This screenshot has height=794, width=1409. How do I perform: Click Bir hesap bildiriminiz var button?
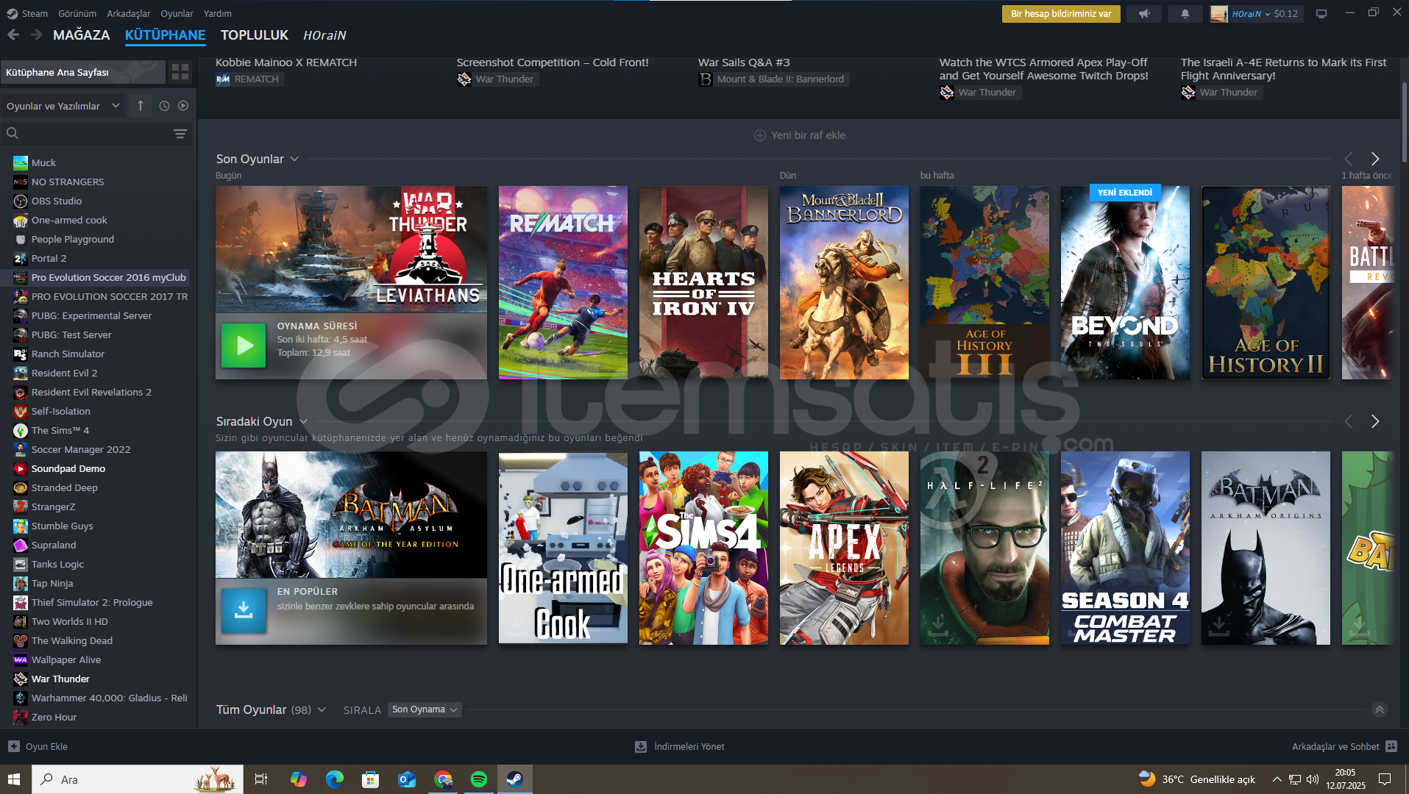point(1061,14)
